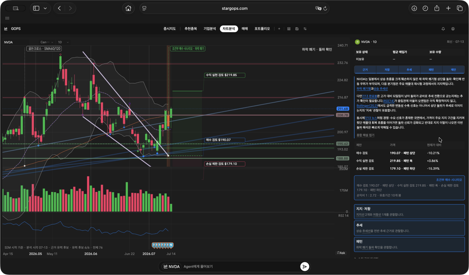Open the layout grid icon in navbar
This screenshot has height=275, width=469.
[x=289, y=29]
